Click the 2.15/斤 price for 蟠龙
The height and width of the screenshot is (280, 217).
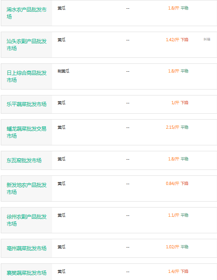coord(172,127)
